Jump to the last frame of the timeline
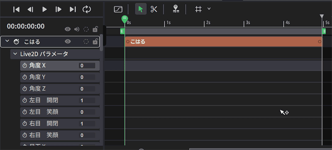This screenshot has height=150, width=332. pyautogui.click(x=73, y=9)
